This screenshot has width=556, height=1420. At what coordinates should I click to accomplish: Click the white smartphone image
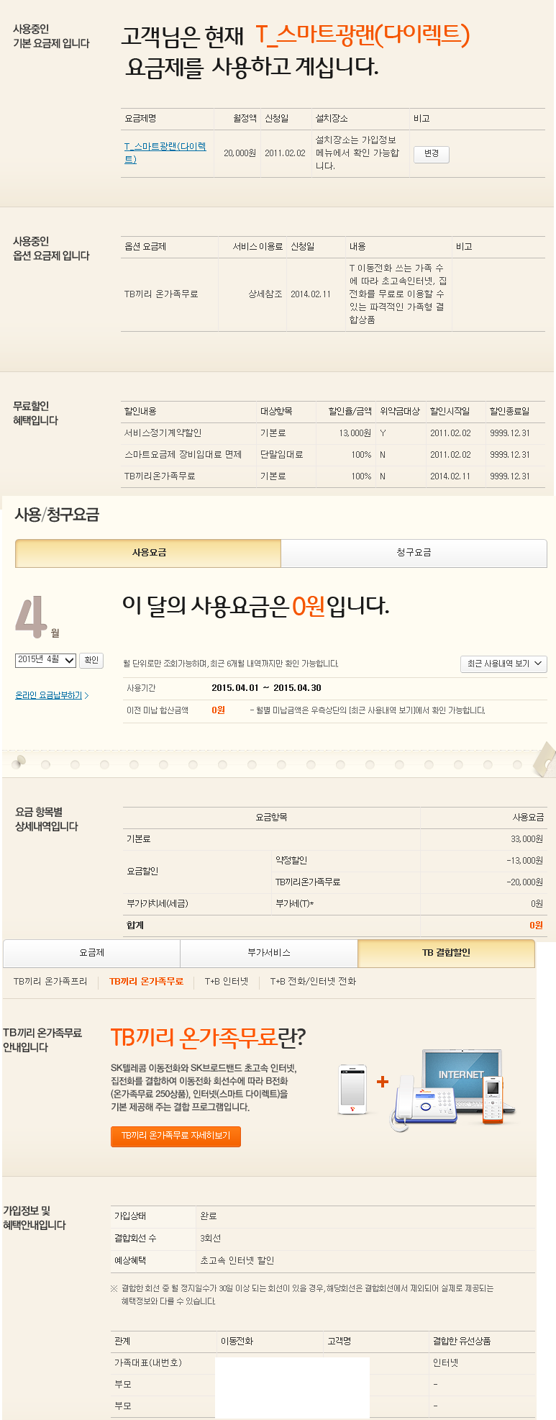coord(352,1088)
